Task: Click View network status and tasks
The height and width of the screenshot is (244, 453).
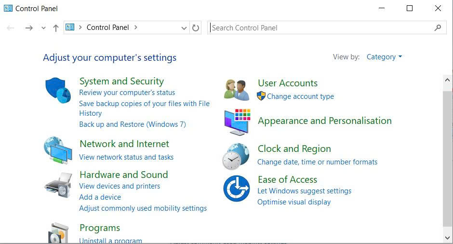Action: (x=126, y=157)
